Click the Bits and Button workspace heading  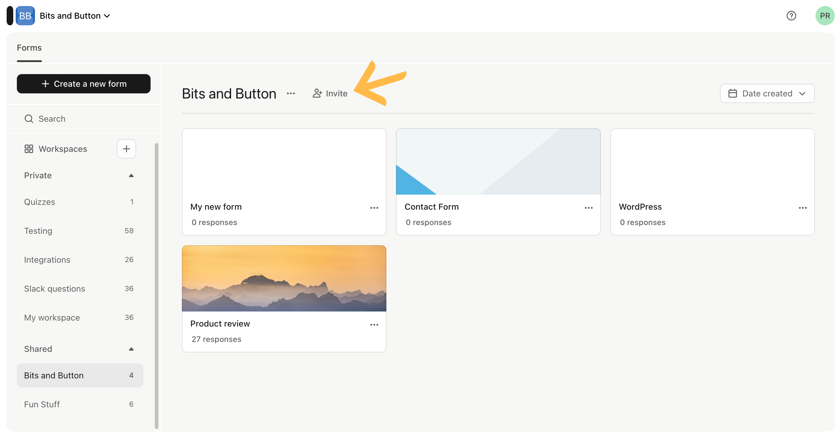point(229,93)
